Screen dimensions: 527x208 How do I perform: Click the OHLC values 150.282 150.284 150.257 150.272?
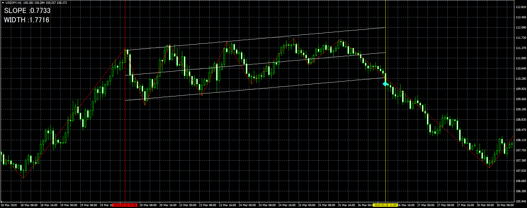[45, 3]
